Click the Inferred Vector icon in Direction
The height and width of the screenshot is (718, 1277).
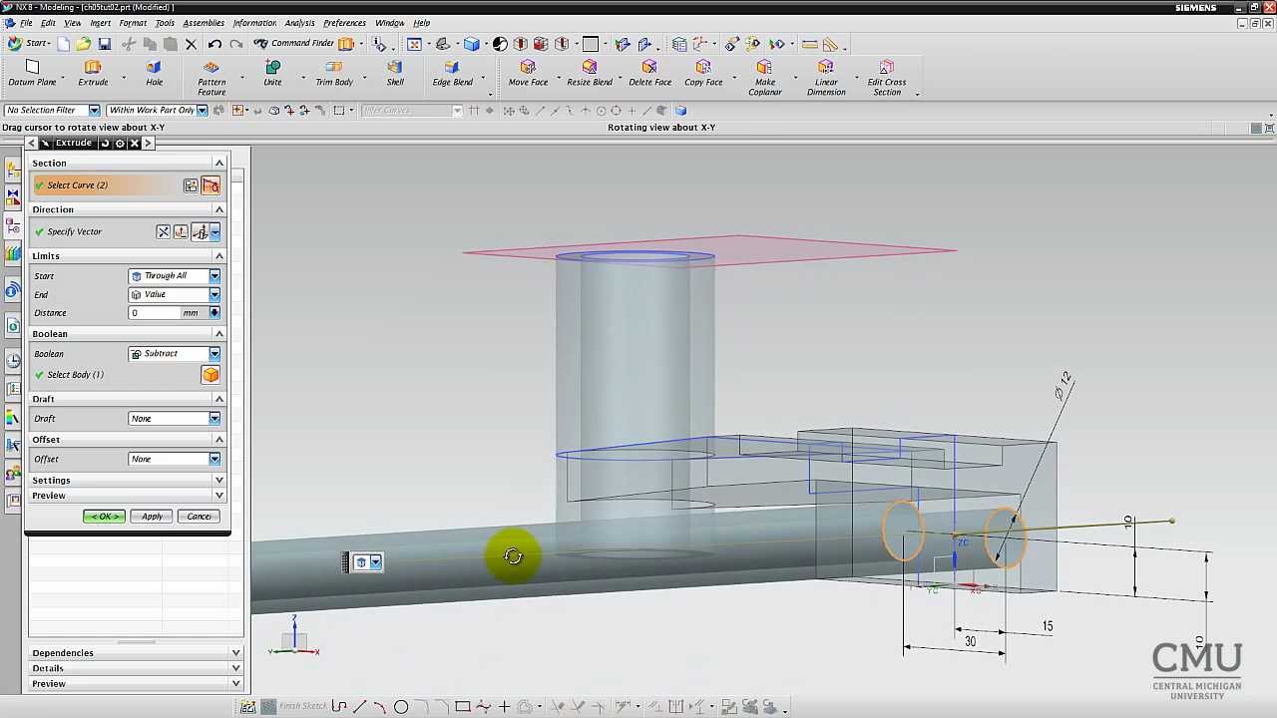[x=200, y=231]
